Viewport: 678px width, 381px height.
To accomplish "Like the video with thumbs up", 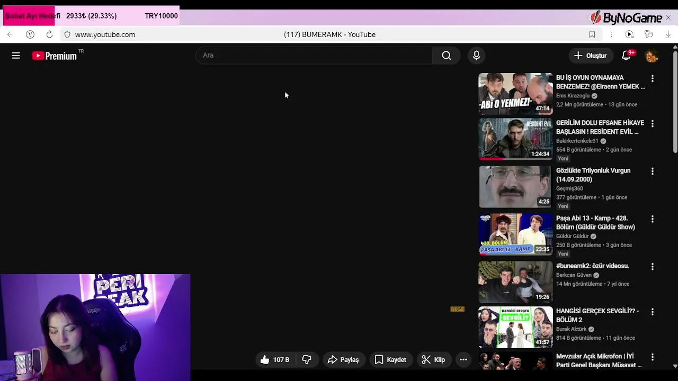I will tap(275, 360).
